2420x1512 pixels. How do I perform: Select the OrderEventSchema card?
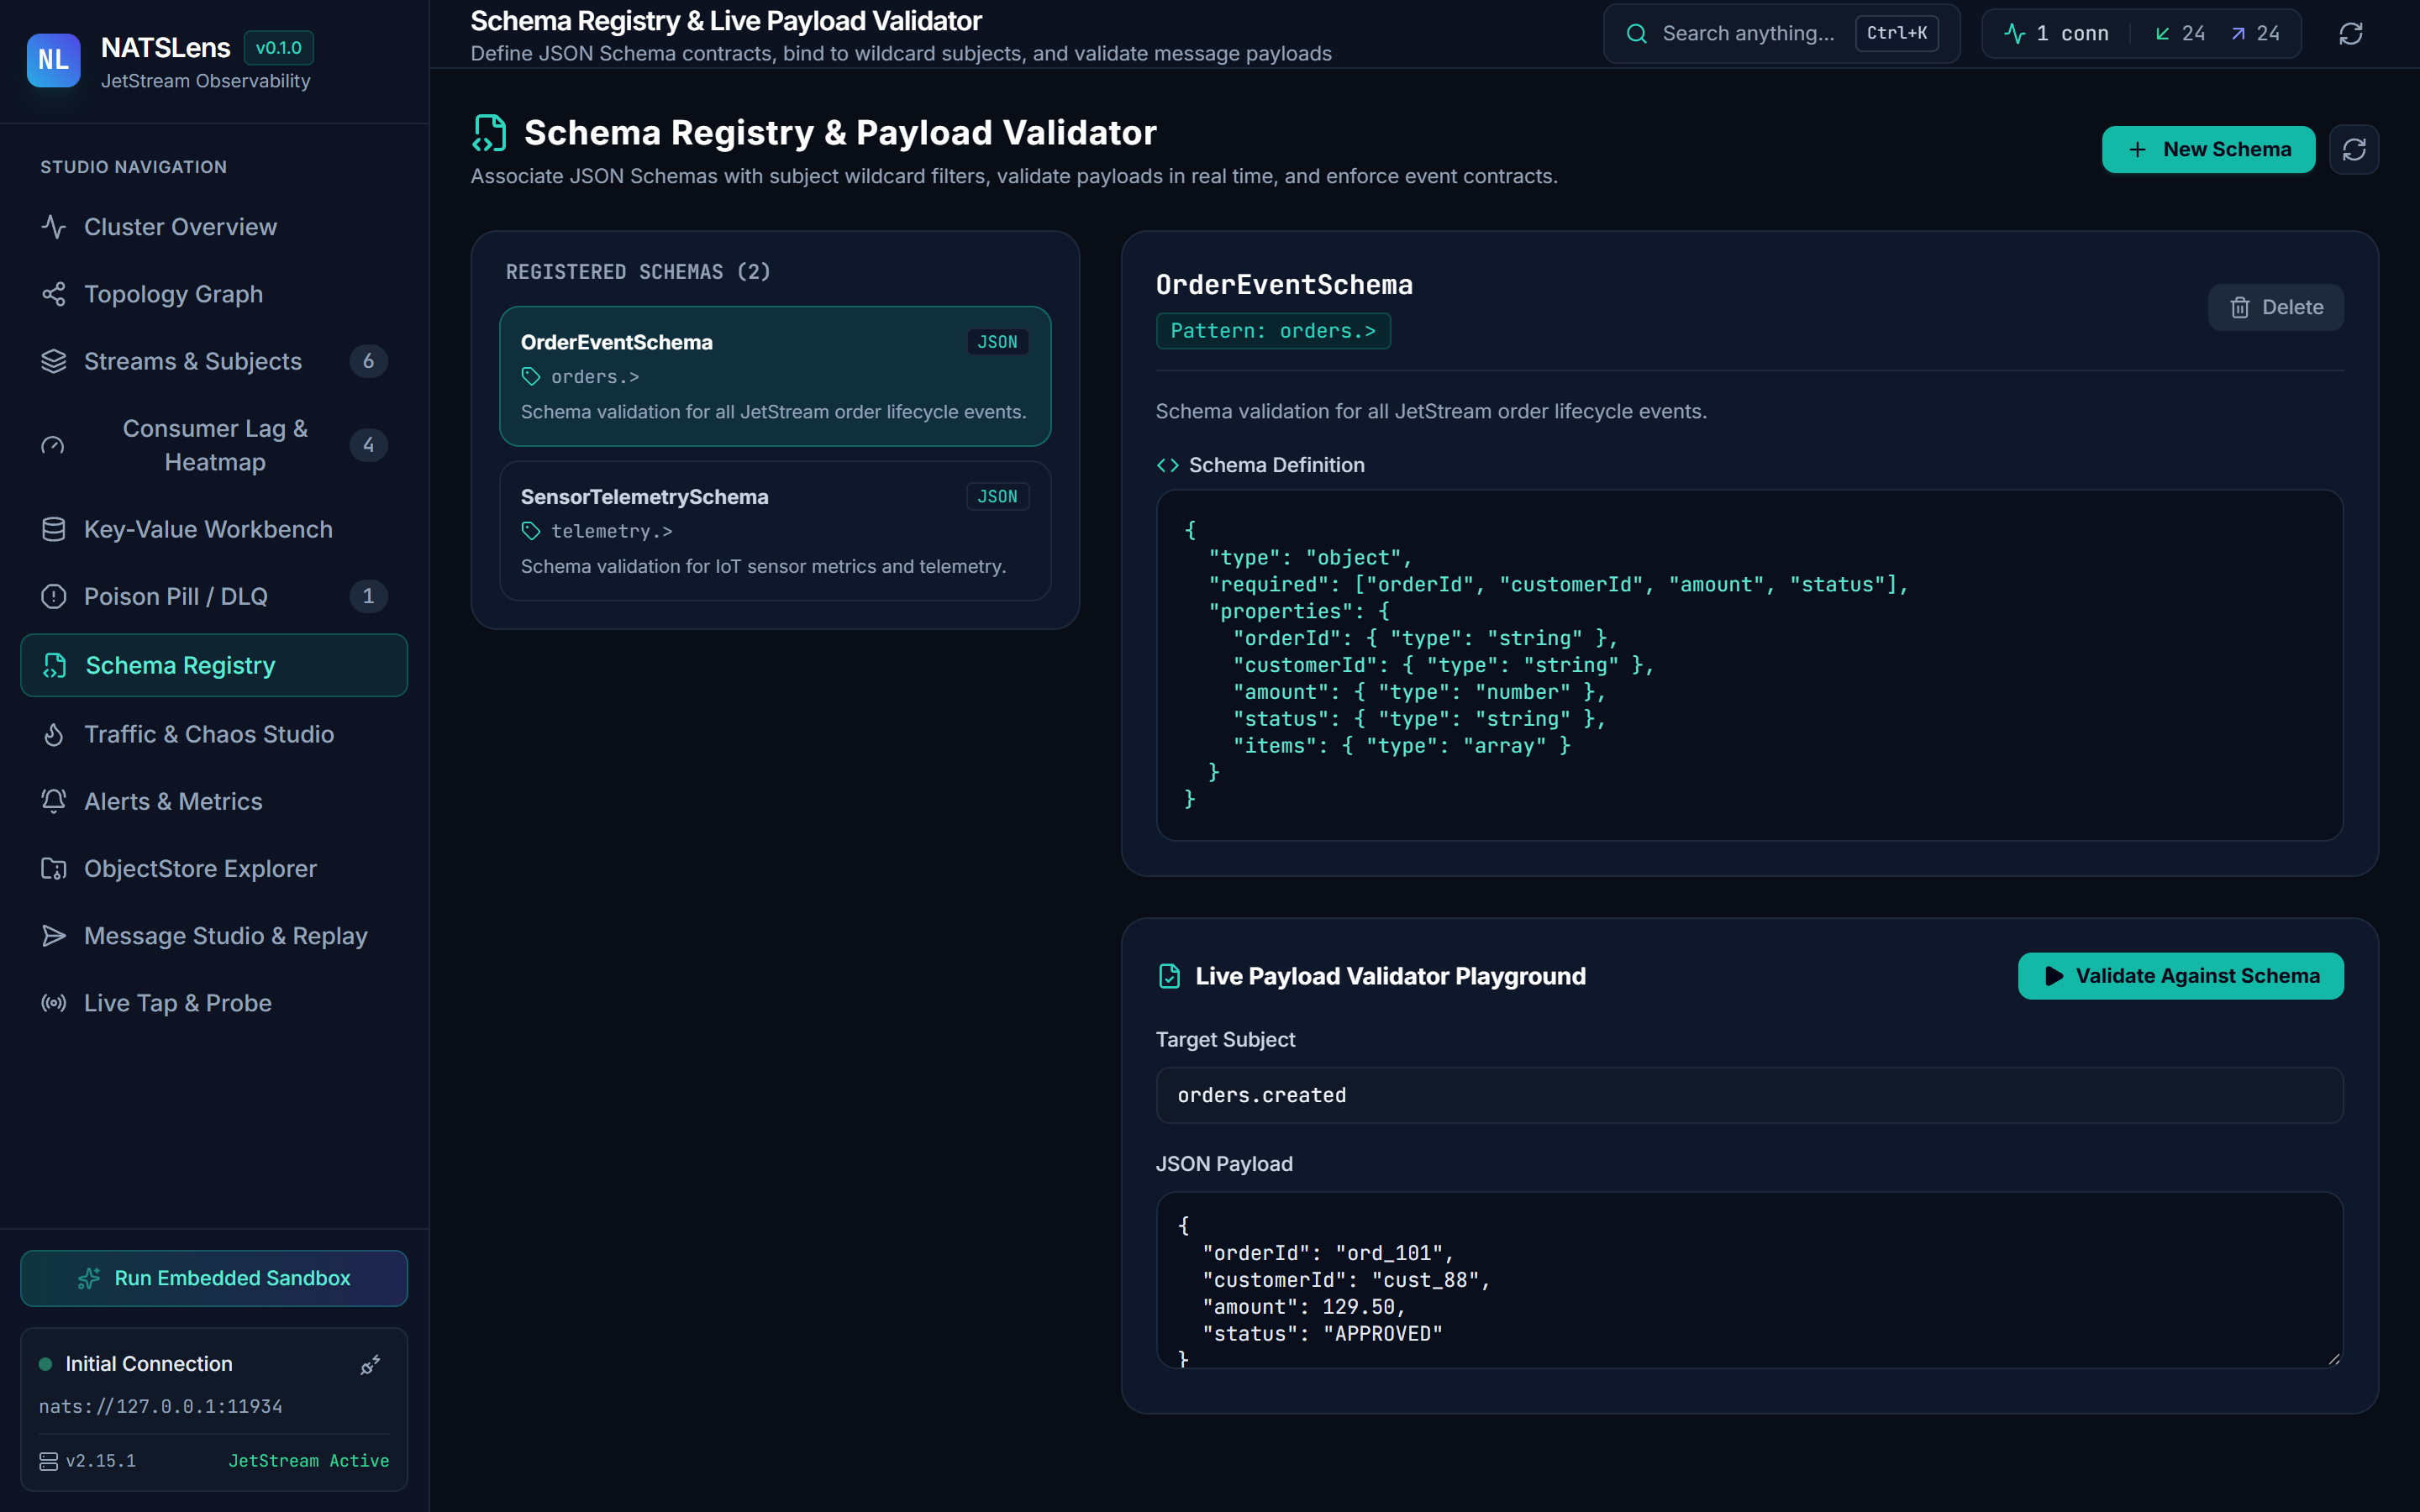pos(775,376)
